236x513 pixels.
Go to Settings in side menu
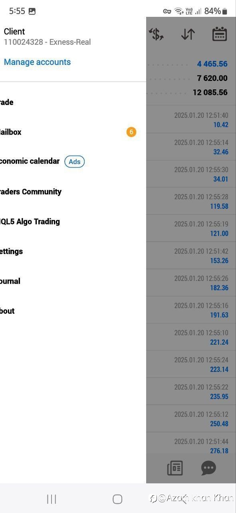(73, 251)
